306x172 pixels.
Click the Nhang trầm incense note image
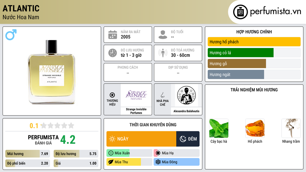[x=291, y=128]
